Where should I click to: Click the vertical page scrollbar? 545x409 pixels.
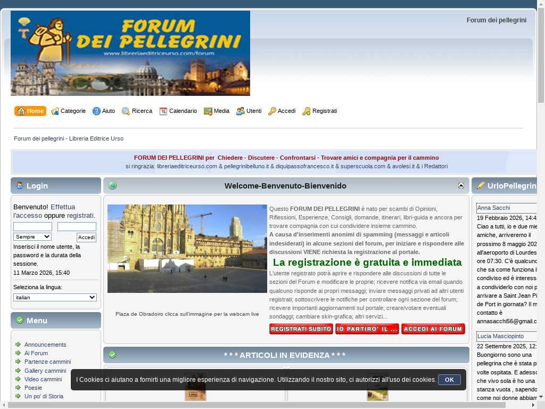point(541,213)
